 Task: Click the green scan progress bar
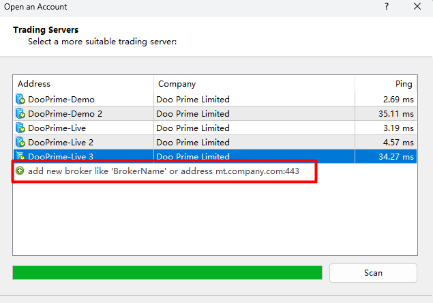[167, 273]
